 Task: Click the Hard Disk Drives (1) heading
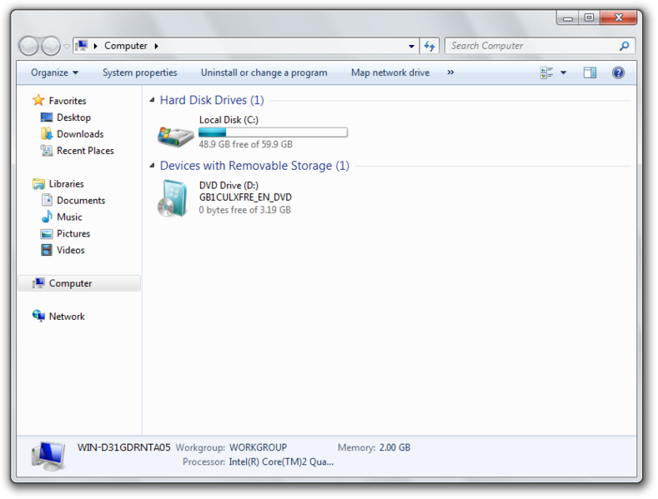coord(212,100)
